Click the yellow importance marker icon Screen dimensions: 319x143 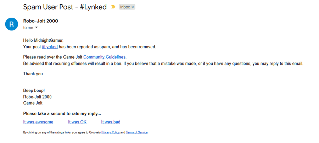(113, 7)
